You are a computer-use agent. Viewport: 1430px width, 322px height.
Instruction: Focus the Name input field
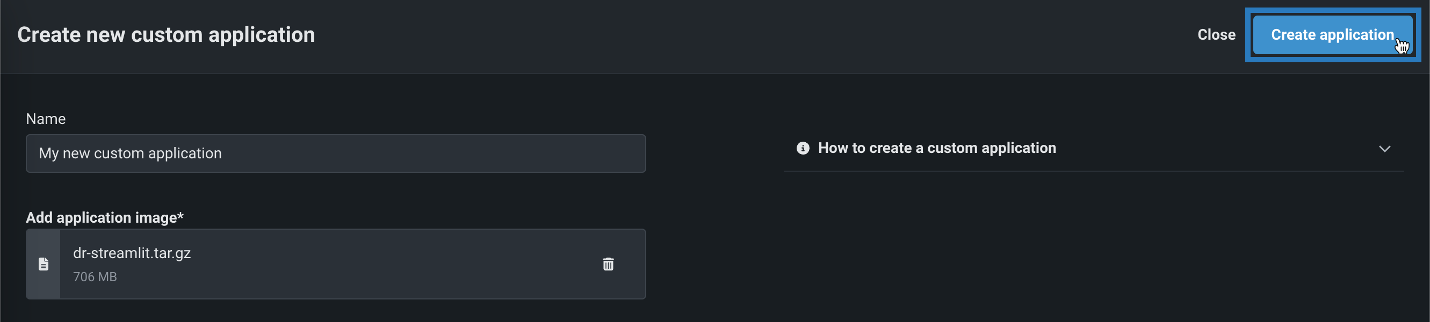point(335,153)
